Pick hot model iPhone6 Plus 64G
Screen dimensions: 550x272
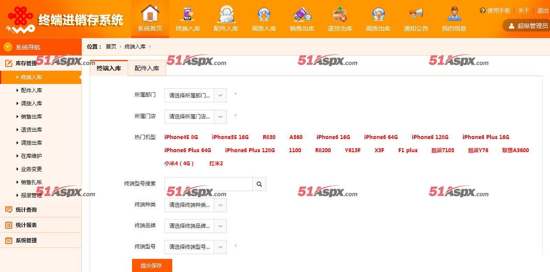click(188, 150)
